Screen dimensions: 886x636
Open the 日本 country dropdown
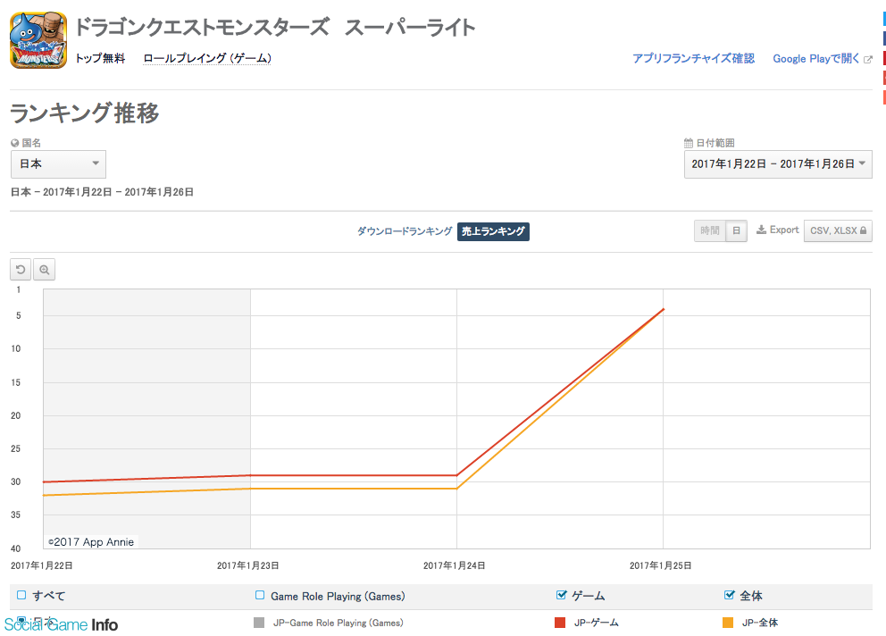pos(58,164)
